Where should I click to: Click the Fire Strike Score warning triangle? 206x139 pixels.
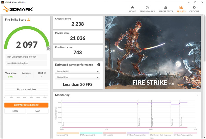(x=29, y=20)
